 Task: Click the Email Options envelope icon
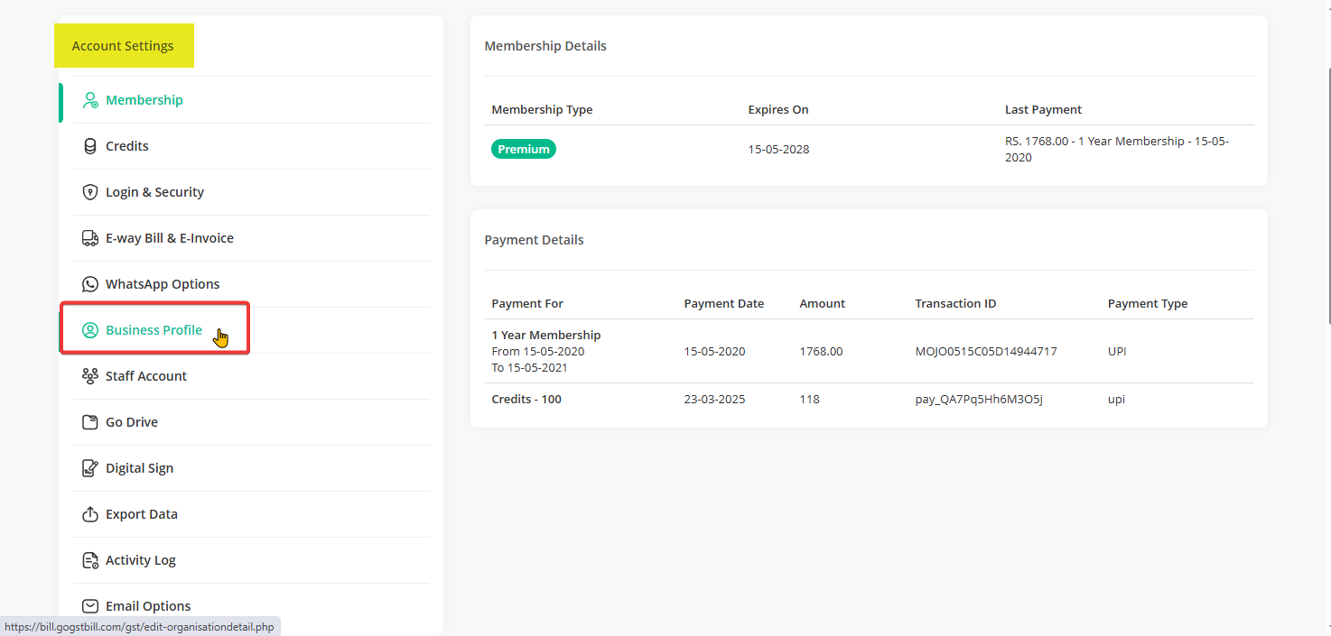90,606
